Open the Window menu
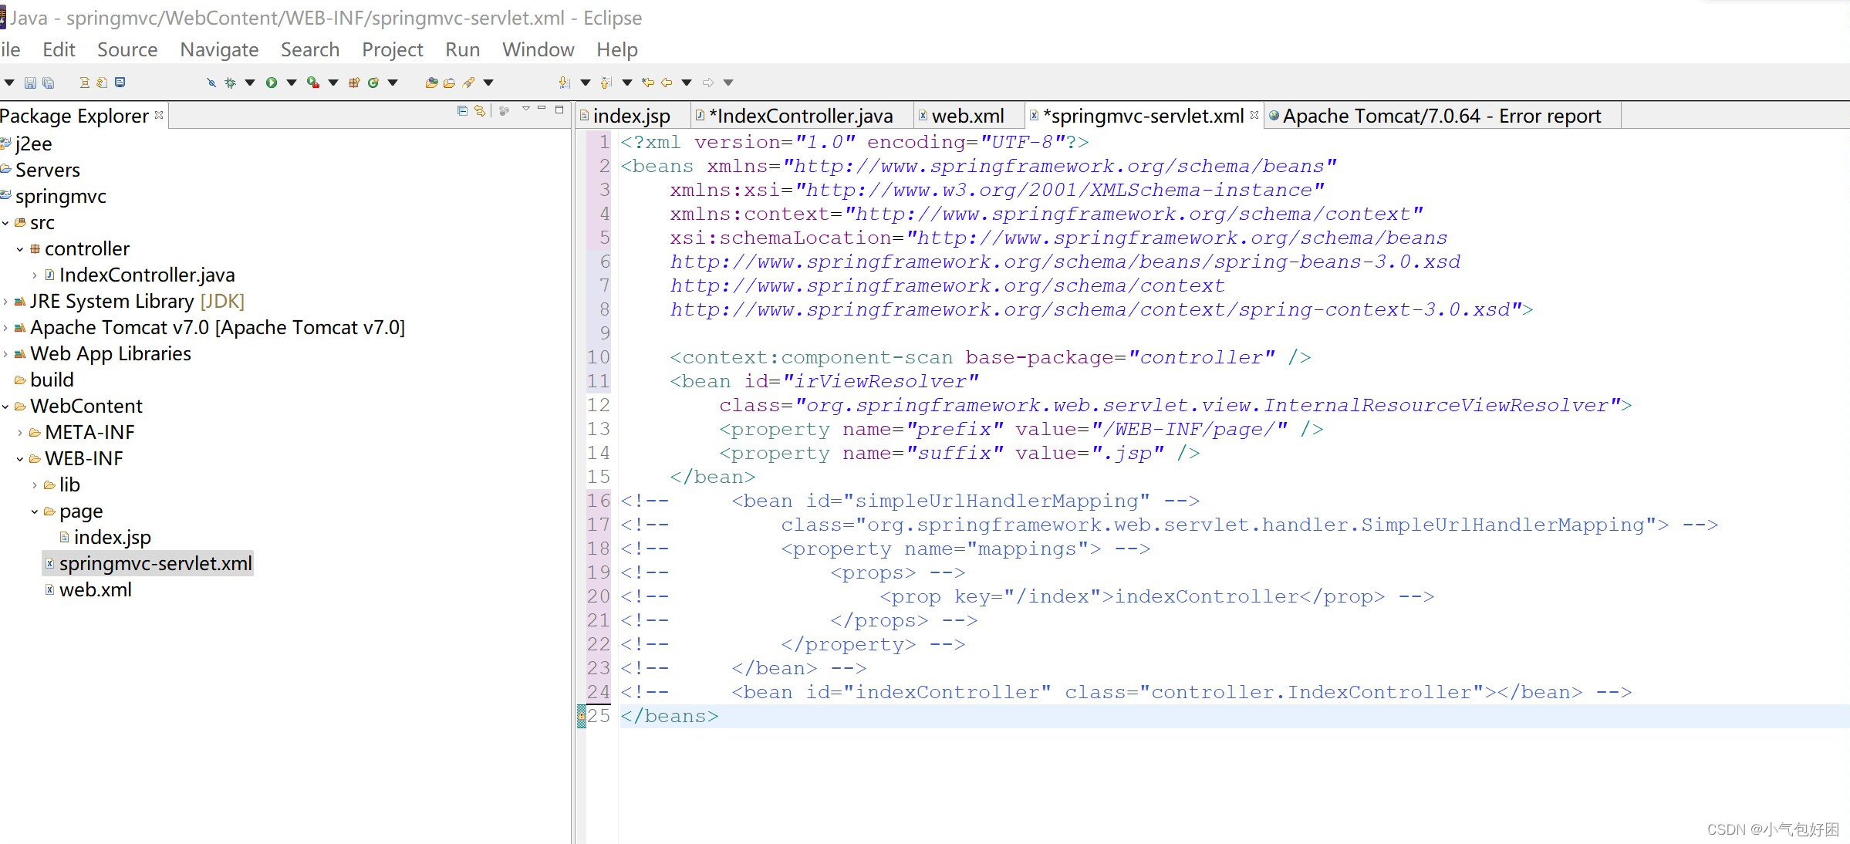Screen dimensions: 1850x844 538,49
